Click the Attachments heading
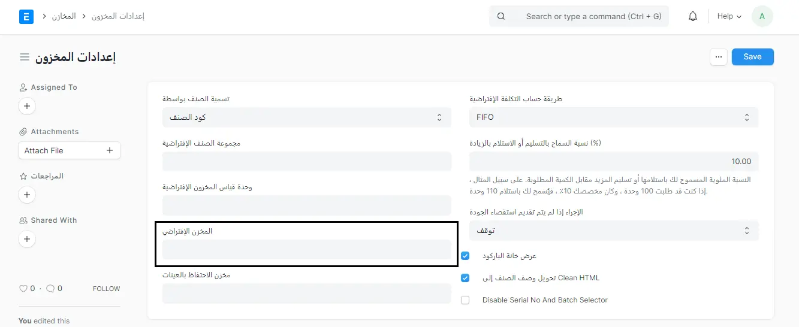Image resolution: width=799 pixels, height=327 pixels. [x=55, y=132]
